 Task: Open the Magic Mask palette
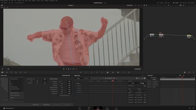[x=107, y=72]
